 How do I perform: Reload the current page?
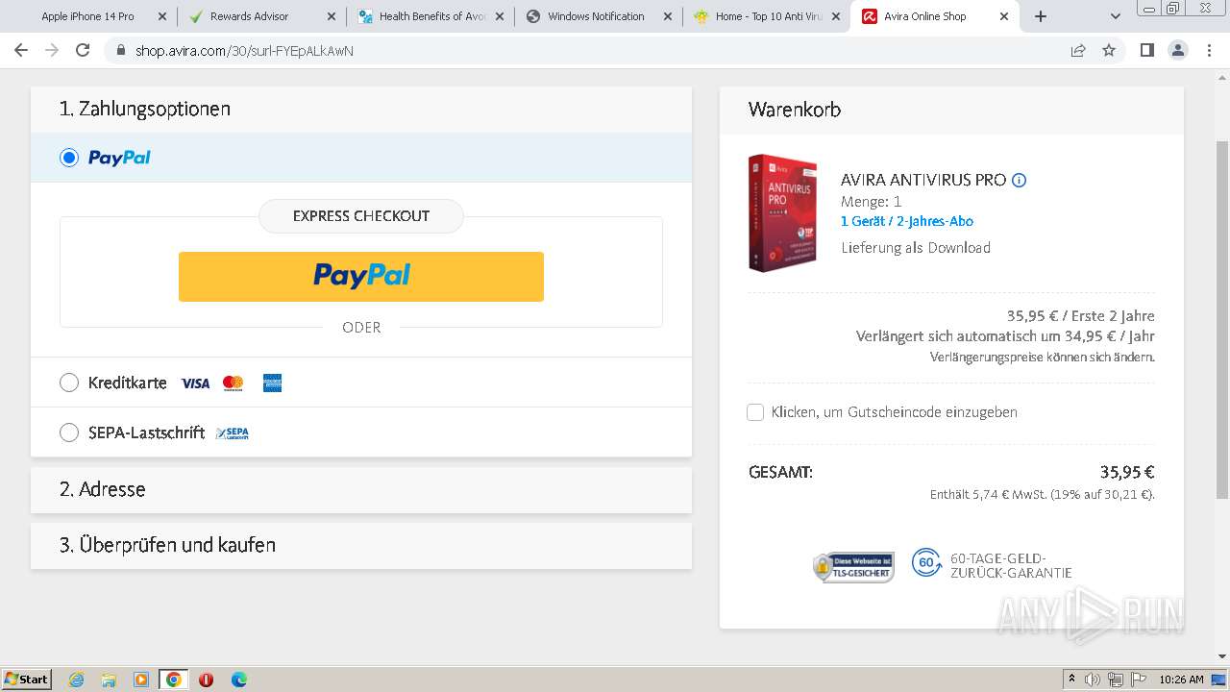[83, 50]
